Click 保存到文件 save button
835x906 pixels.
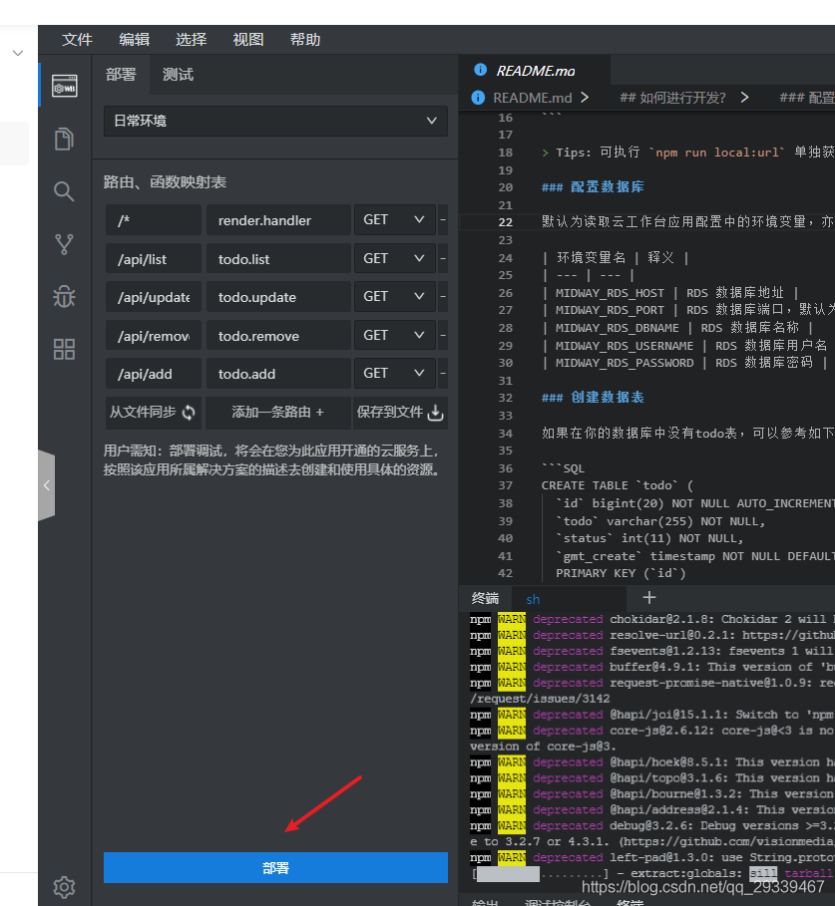(x=400, y=412)
